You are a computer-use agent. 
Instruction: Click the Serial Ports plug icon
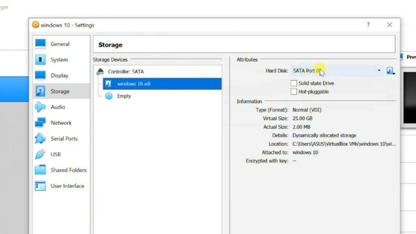pyautogui.click(x=40, y=138)
